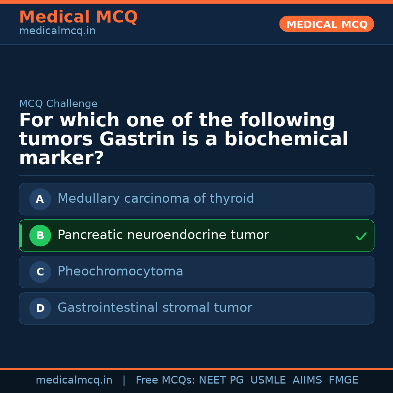Image resolution: width=393 pixels, height=393 pixels.
Task: Click the letter C circle icon
Action: tap(40, 272)
